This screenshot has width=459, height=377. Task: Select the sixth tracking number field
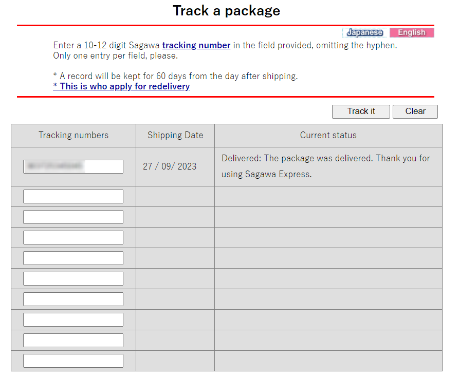(x=73, y=279)
